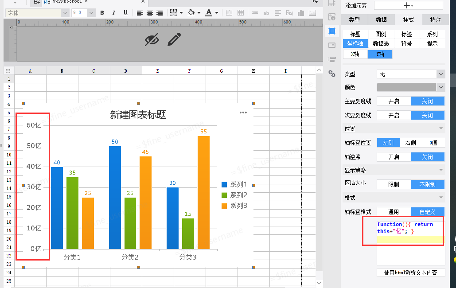Switch to the 数据 tab

pyautogui.click(x=381, y=19)
